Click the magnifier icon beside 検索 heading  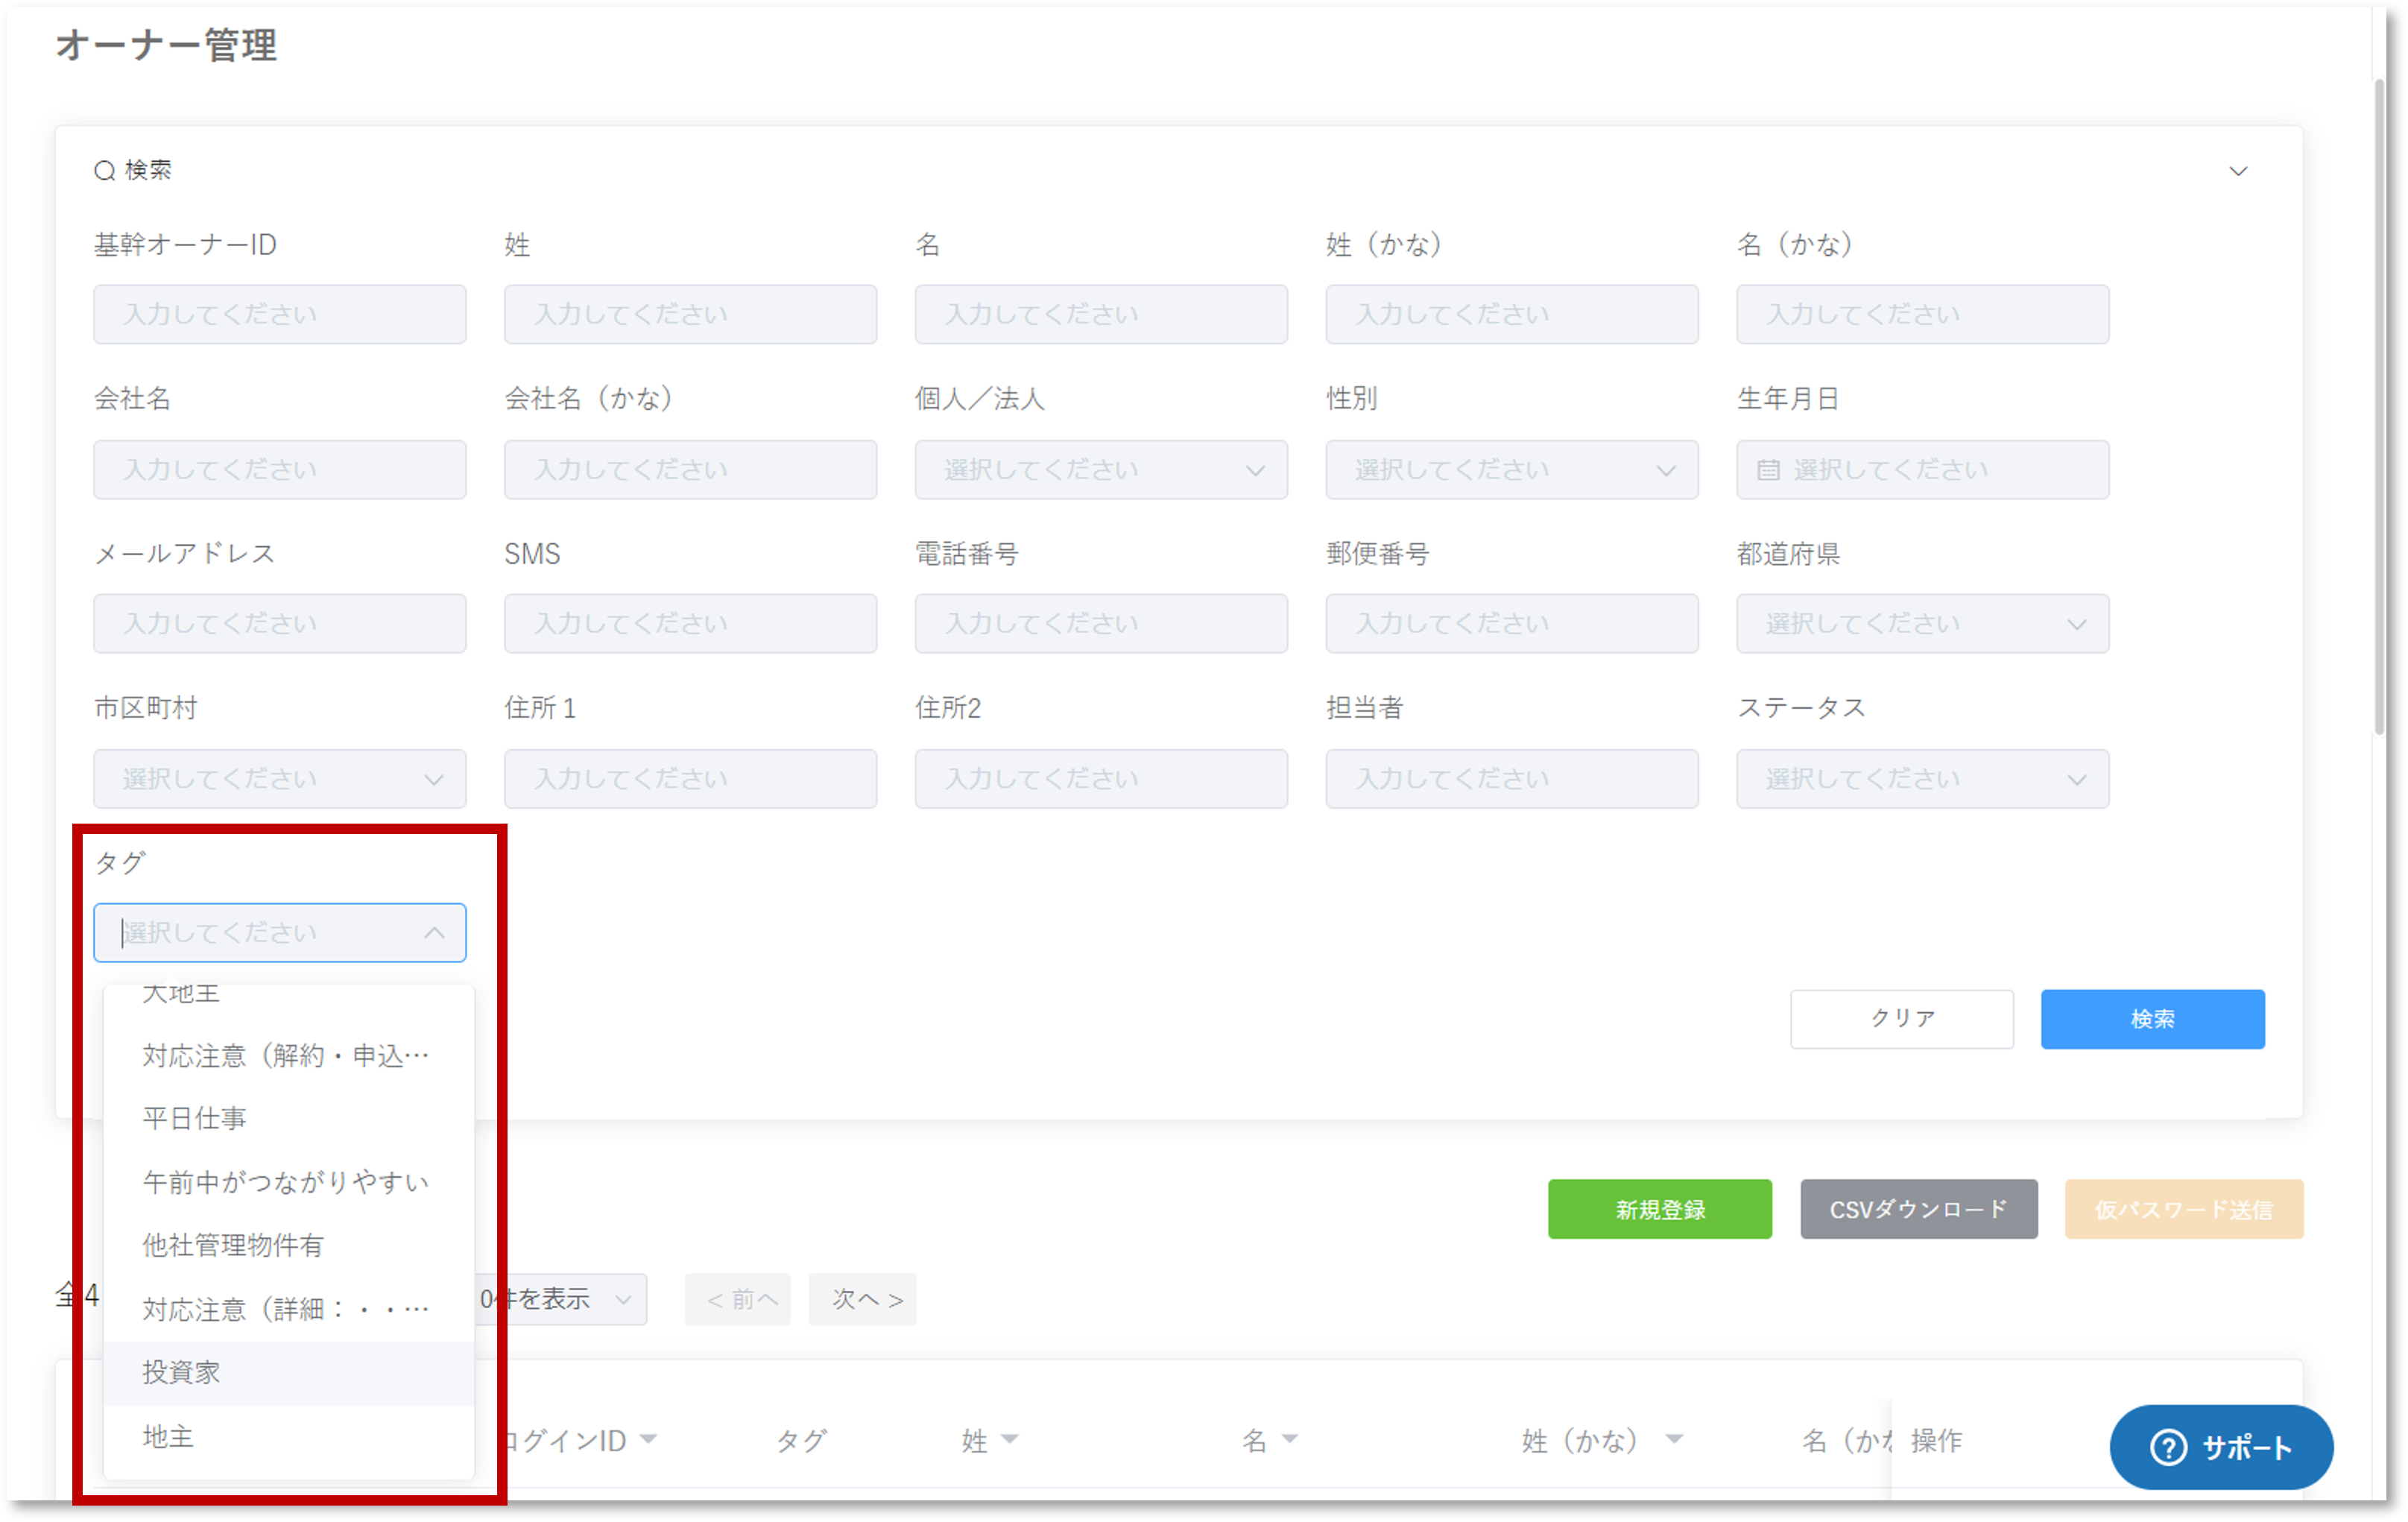point(104,171)
